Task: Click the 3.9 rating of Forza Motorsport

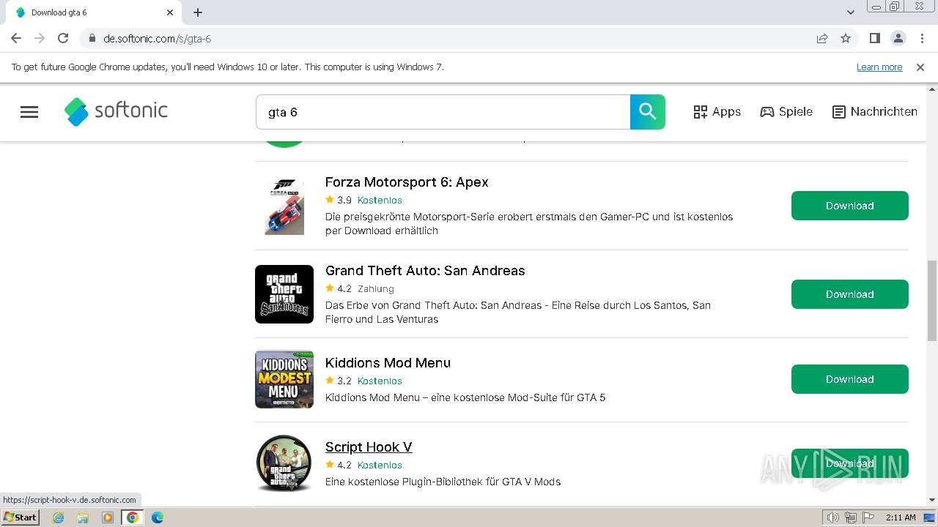Action: (x=344, y=201)
